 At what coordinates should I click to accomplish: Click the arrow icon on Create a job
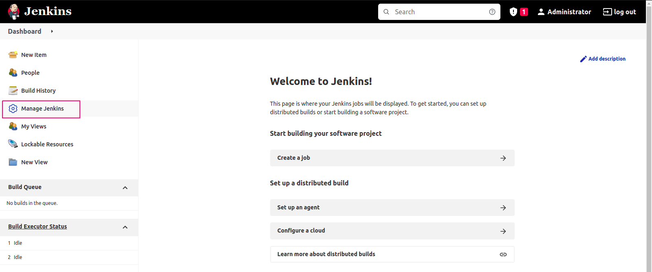(503, 158)
